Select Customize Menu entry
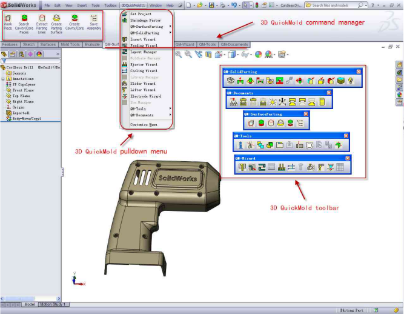The height and width of the screenshot is (314, 404). click(x=147, y=124)
